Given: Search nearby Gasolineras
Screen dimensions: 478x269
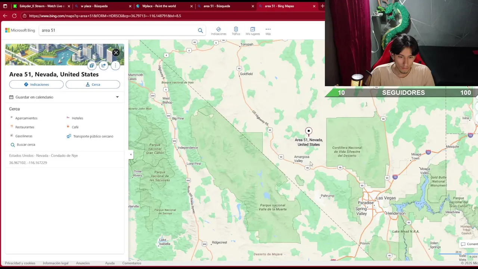Looking at the screenshot, I should (x=24, y=136).
